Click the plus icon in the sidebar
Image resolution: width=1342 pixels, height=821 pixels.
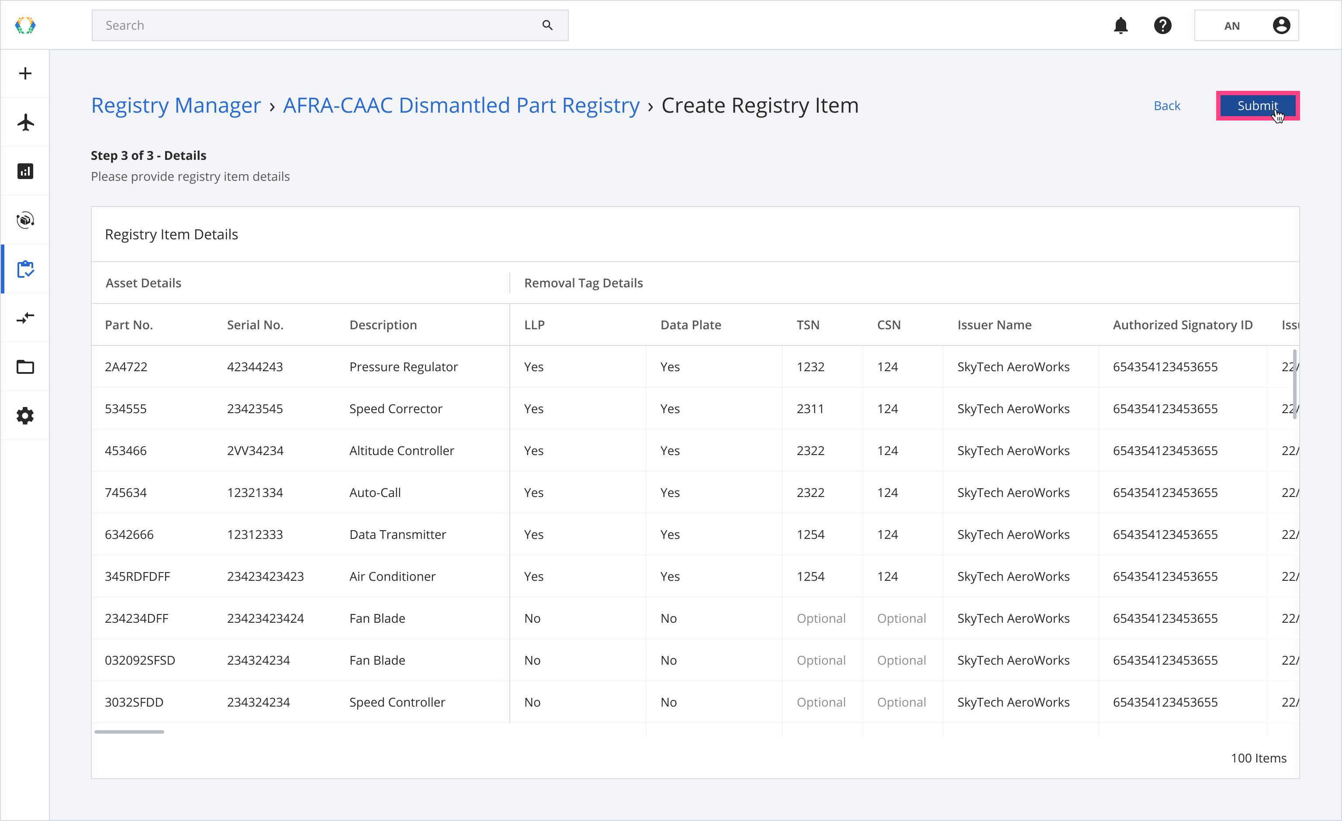25,73
